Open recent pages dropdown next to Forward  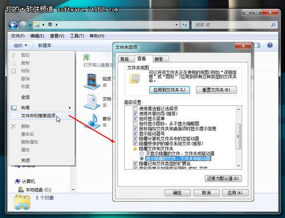pos(30,25)
